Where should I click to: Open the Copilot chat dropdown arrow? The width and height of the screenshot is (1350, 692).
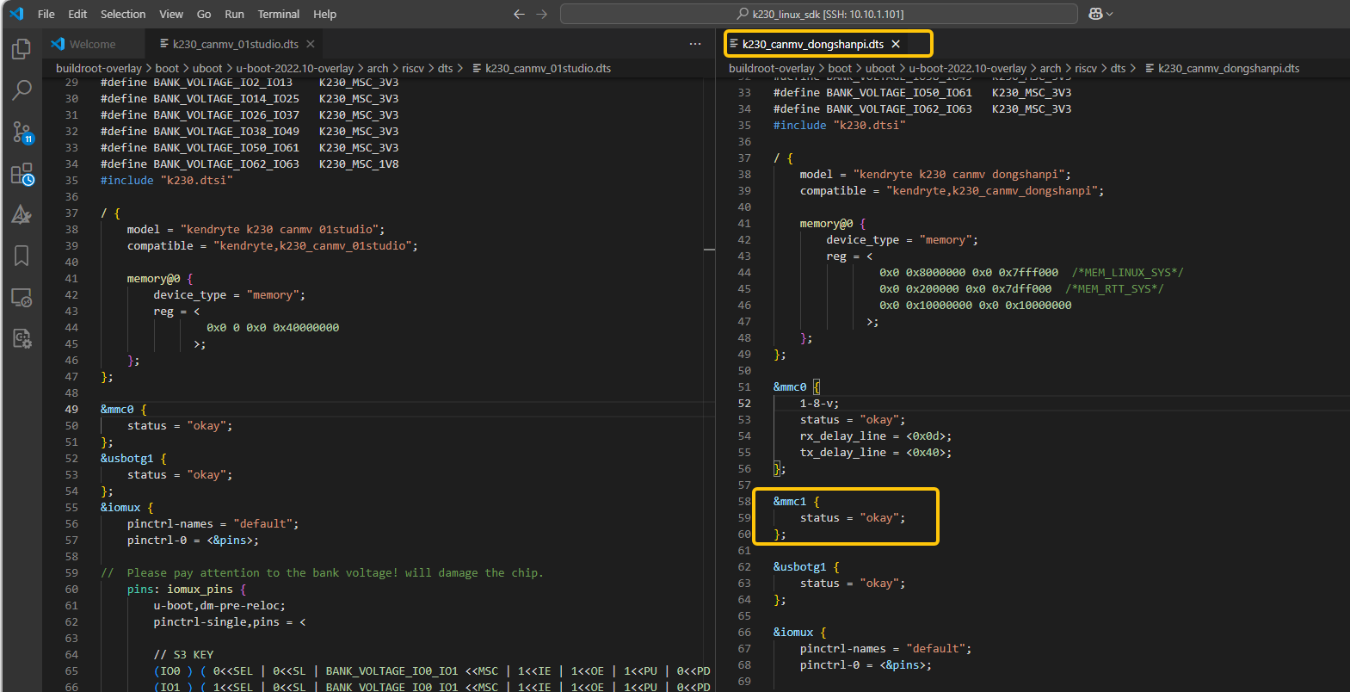[x=1109, y=14]
